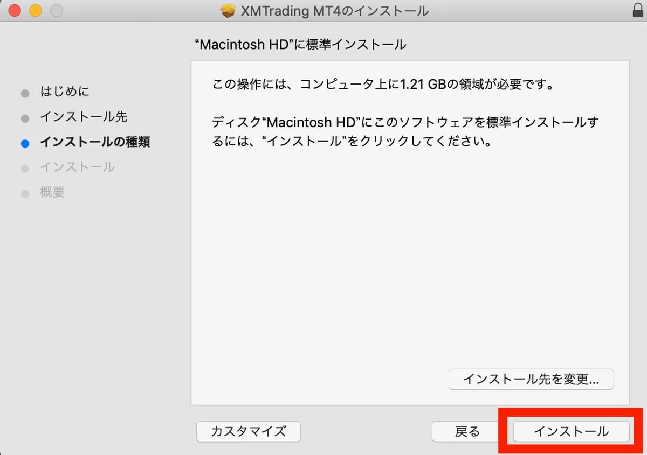
Task: Close the installer window with red button
Action: coord(15,10)
